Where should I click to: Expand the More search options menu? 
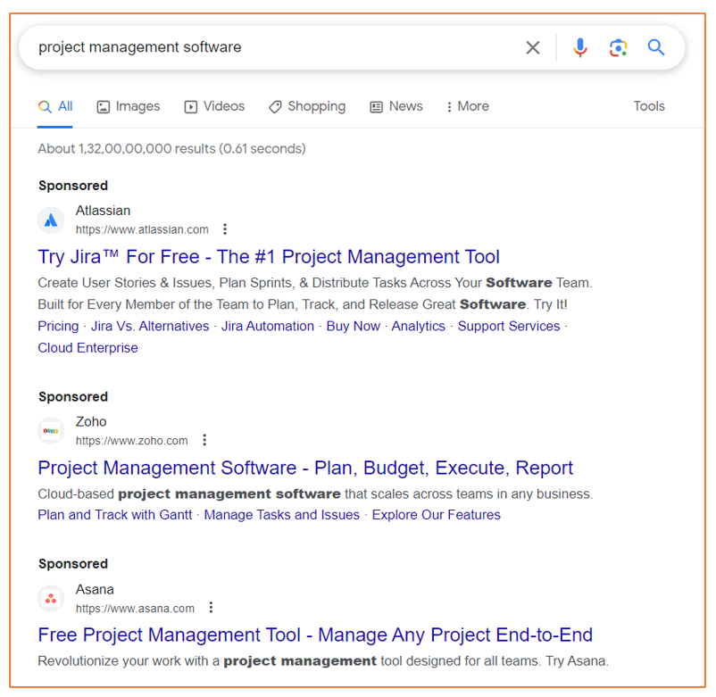[466, 106]
